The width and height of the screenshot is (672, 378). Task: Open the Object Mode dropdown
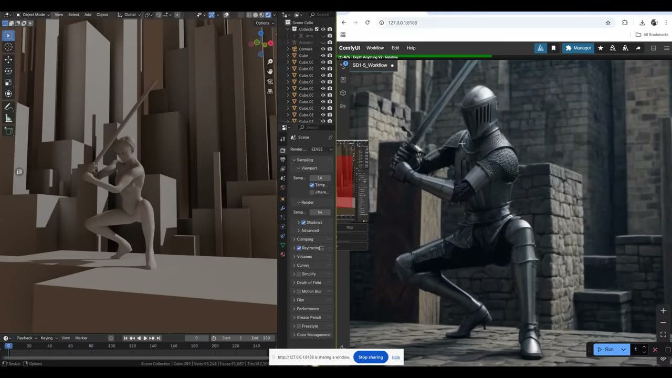(33, 15)
